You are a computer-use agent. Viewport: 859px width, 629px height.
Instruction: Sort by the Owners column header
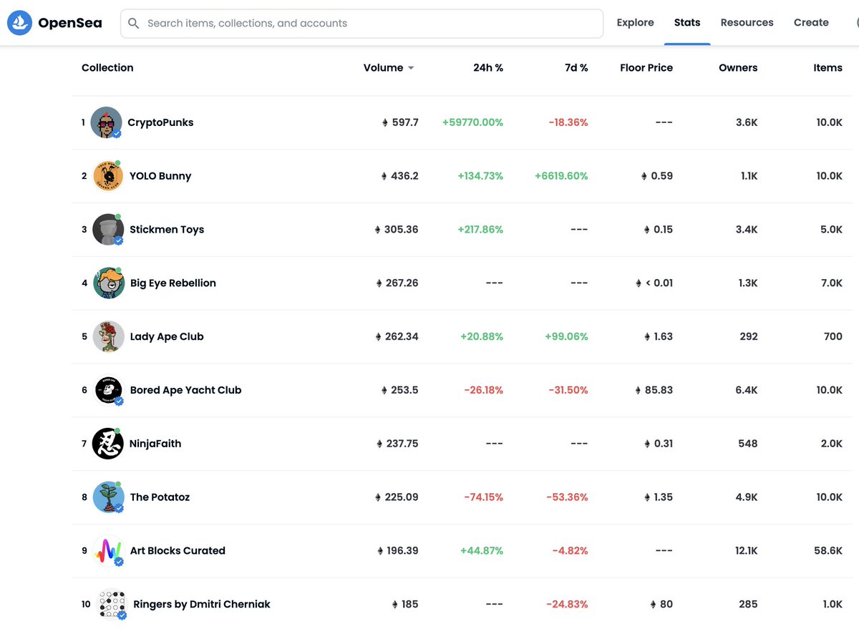(738, 67)
